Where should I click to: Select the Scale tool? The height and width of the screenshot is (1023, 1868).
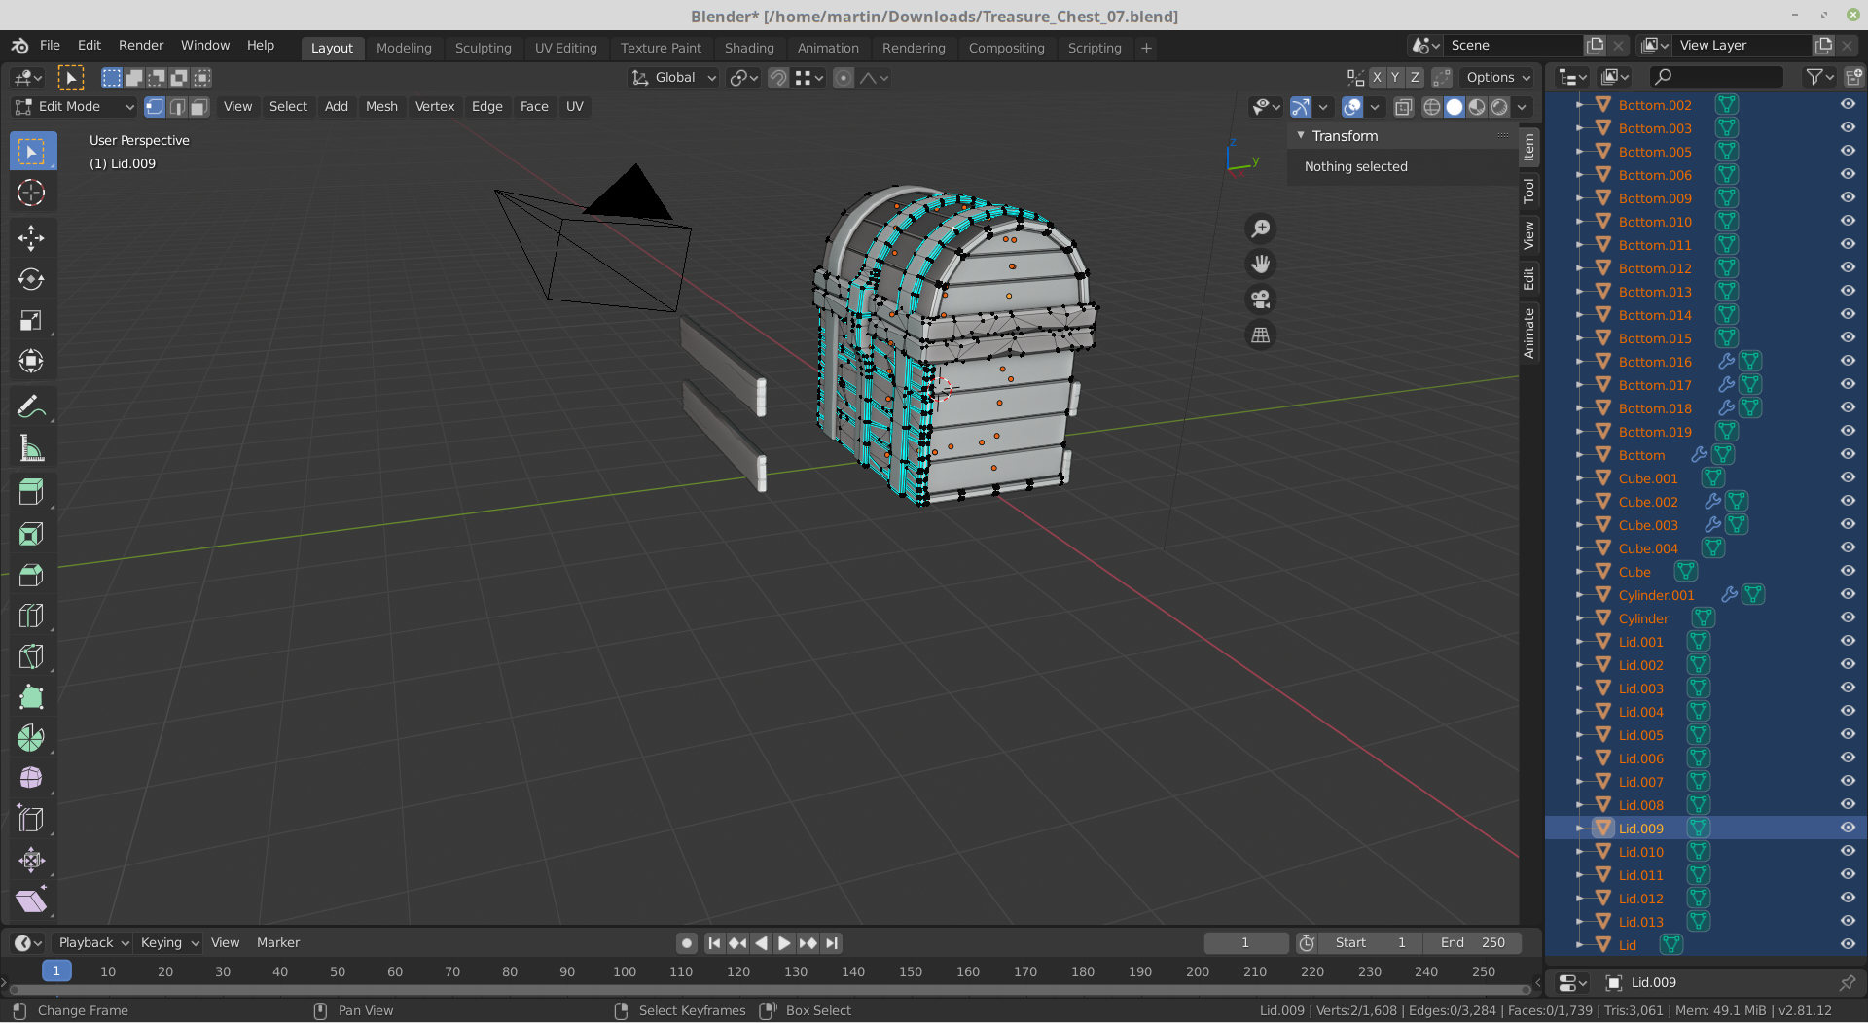[31, 321]
